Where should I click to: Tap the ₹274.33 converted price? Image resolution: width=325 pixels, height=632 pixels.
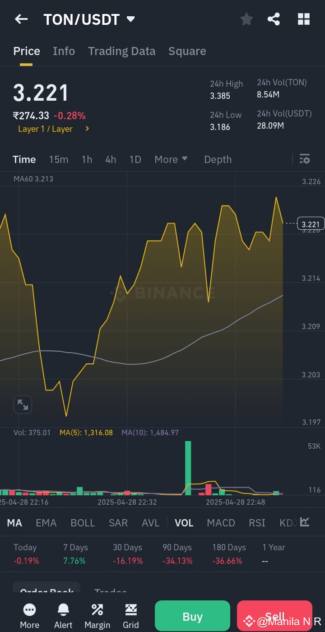click(31, 116)
